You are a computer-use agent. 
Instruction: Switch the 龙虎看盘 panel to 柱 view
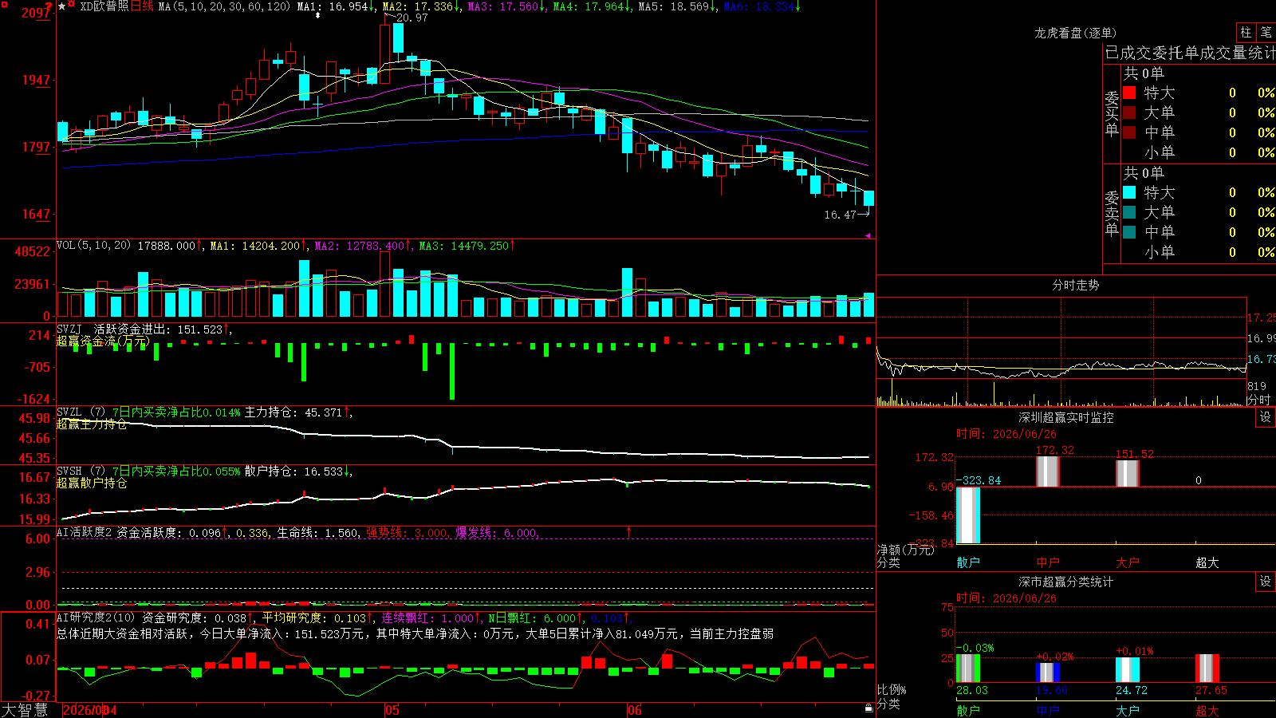click(1246, 32)
